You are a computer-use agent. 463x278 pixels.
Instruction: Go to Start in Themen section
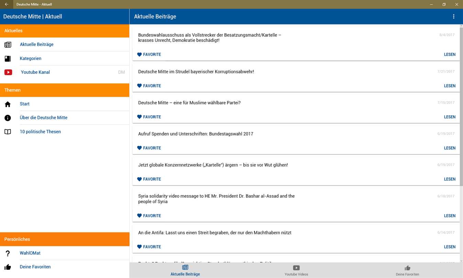click(65, 104)
